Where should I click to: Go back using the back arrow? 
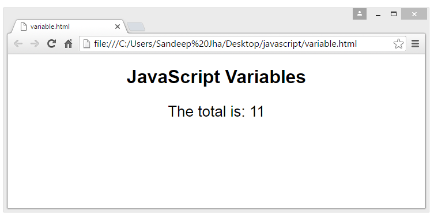point(18,44)
